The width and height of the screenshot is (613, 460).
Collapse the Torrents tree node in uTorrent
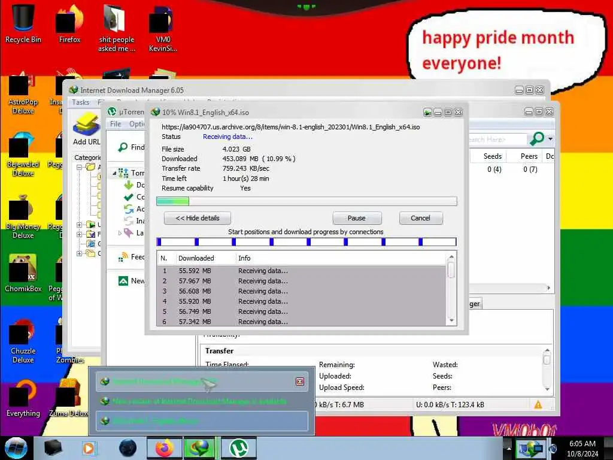pos(114,173)
